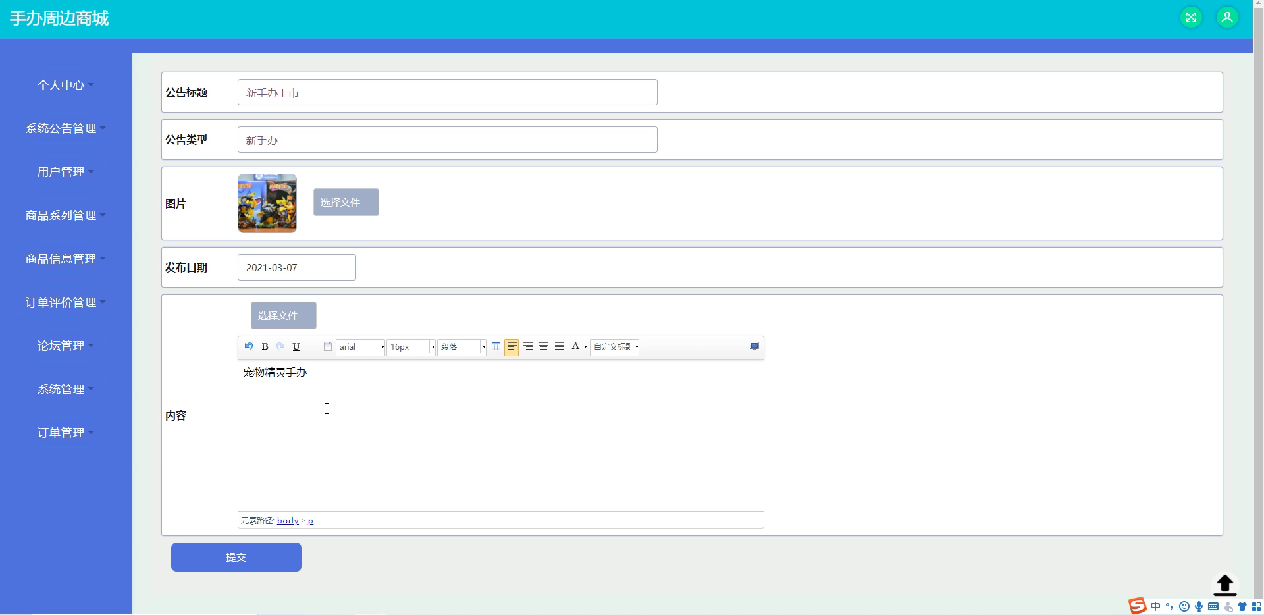Open the soft keyboard icon in IME bar

tap(1213, 606)
